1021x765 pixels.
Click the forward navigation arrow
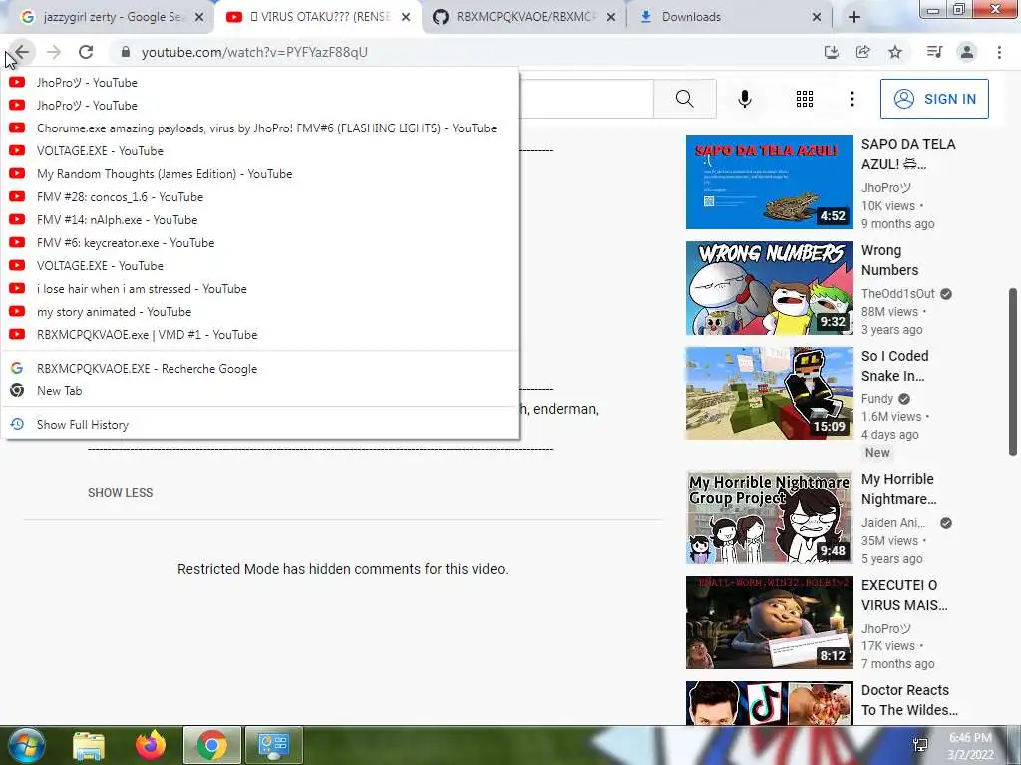(54, 52)
